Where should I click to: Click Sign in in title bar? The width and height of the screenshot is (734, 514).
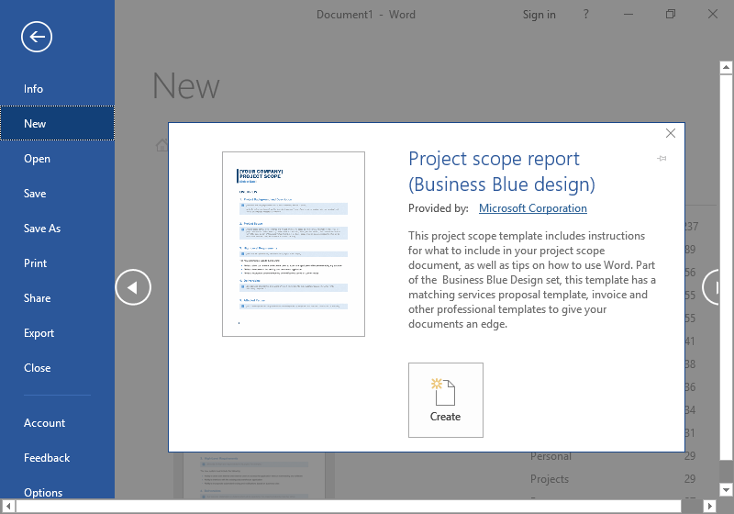click(539, 15)
